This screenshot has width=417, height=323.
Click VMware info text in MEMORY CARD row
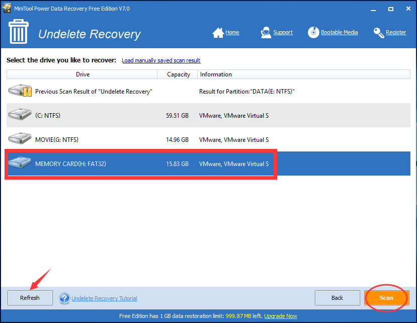234,164
